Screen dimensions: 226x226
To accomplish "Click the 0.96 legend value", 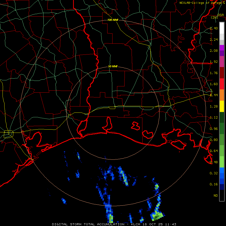I will (x=214, y=129).
